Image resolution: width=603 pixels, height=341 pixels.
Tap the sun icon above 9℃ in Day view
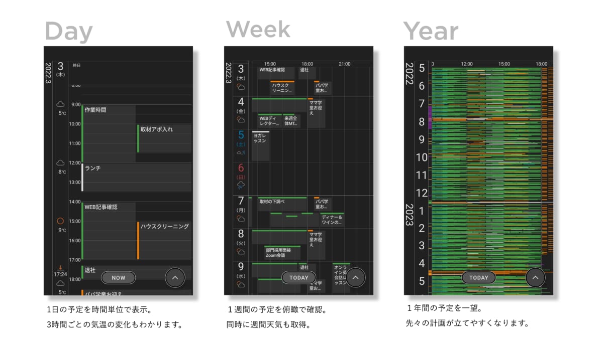pos(61,221)
